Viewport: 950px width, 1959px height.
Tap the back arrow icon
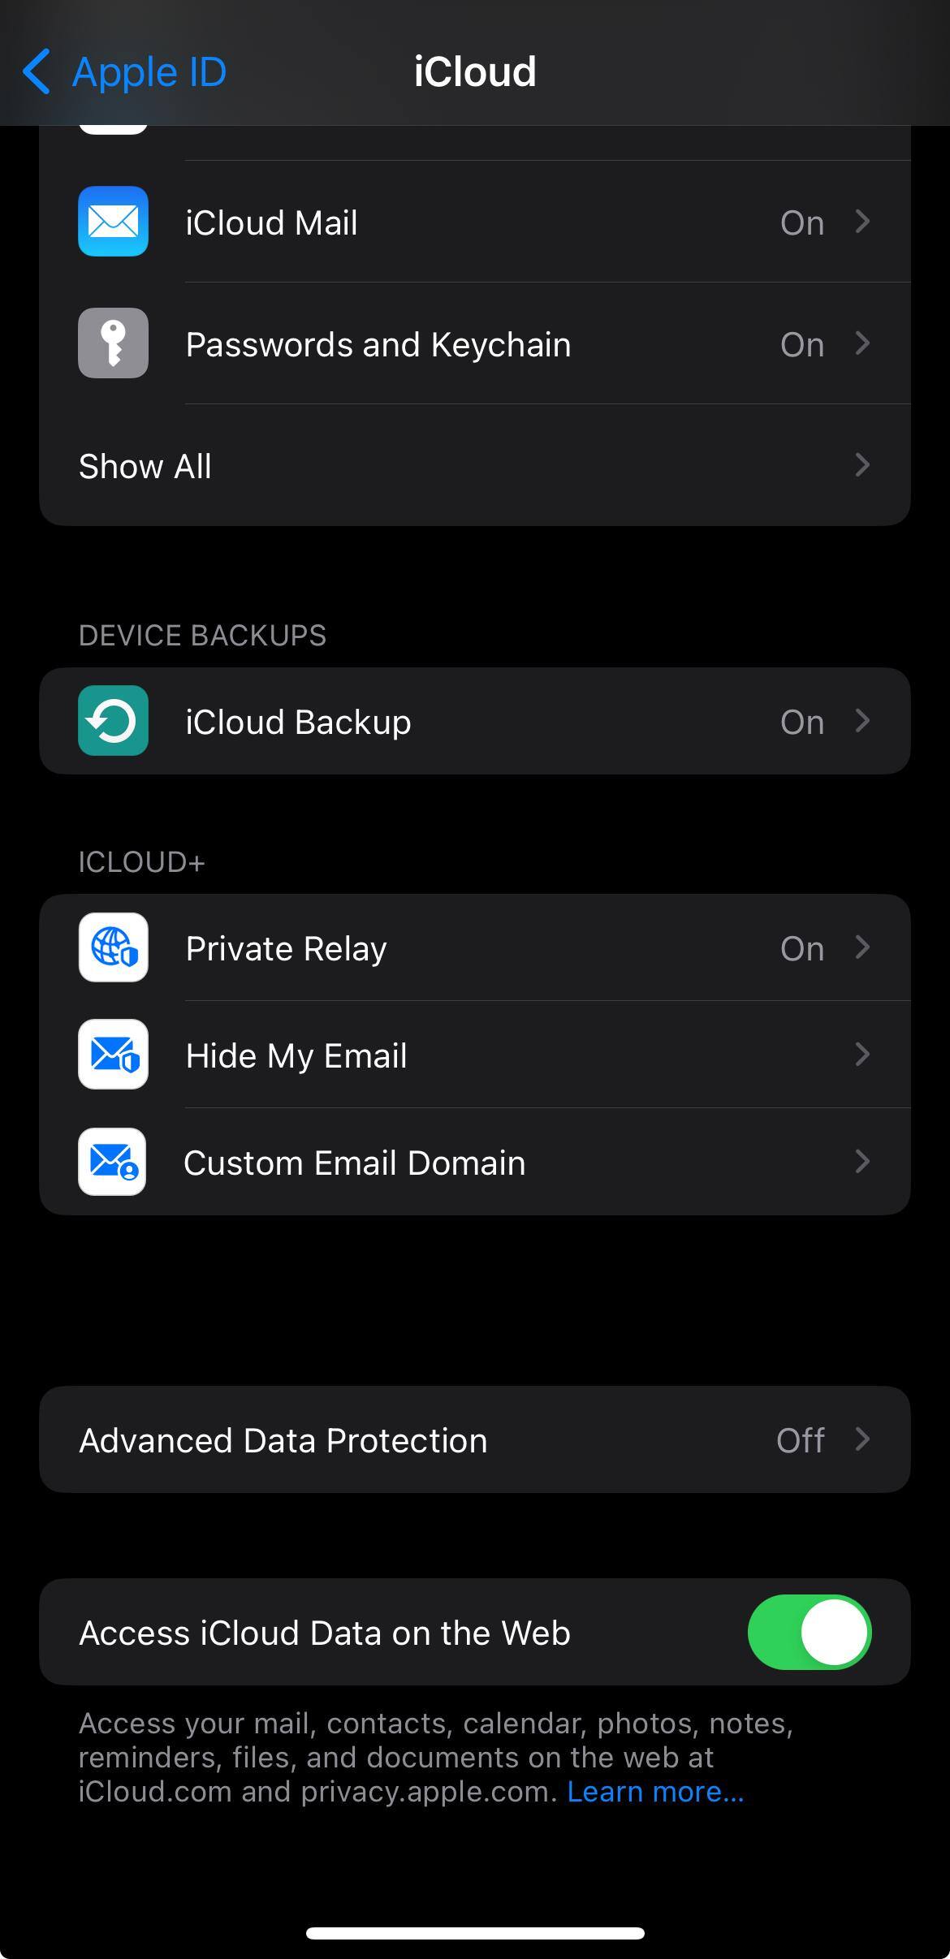tap(37, 71)
